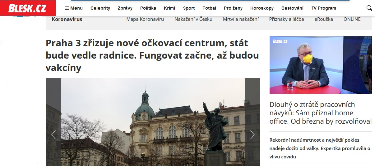Show next gallery photo arrow

[x=252, y=135]
